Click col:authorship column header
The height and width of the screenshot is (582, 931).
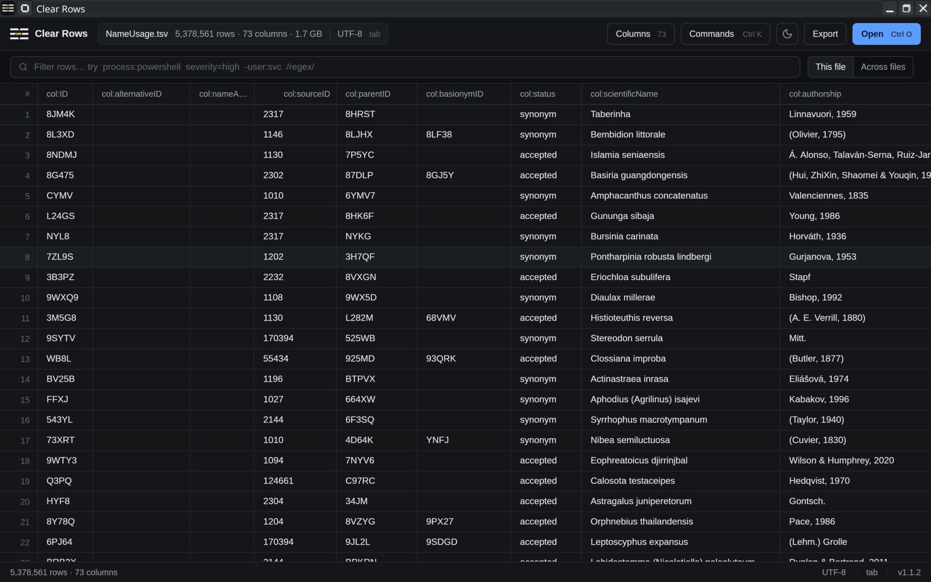(x=856, y=94)
